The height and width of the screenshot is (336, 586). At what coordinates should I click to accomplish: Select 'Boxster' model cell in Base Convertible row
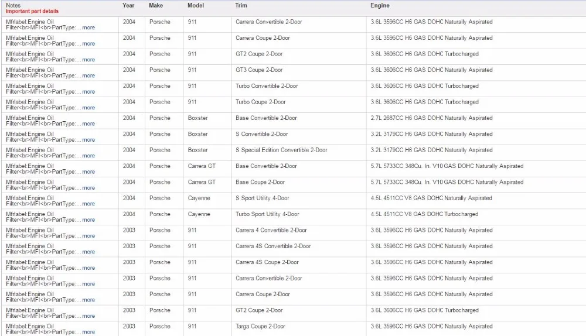(197, 118)
